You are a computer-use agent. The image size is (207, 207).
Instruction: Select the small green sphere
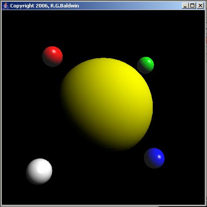[145, 65]
